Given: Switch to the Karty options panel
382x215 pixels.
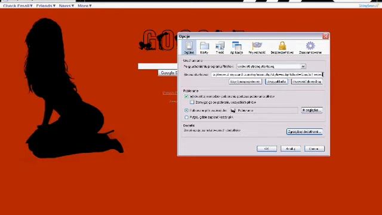Looking at the screenshot, I should pos(204,48).
